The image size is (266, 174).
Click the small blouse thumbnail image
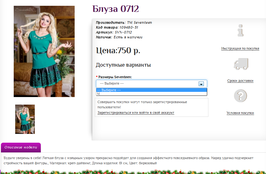25,119
